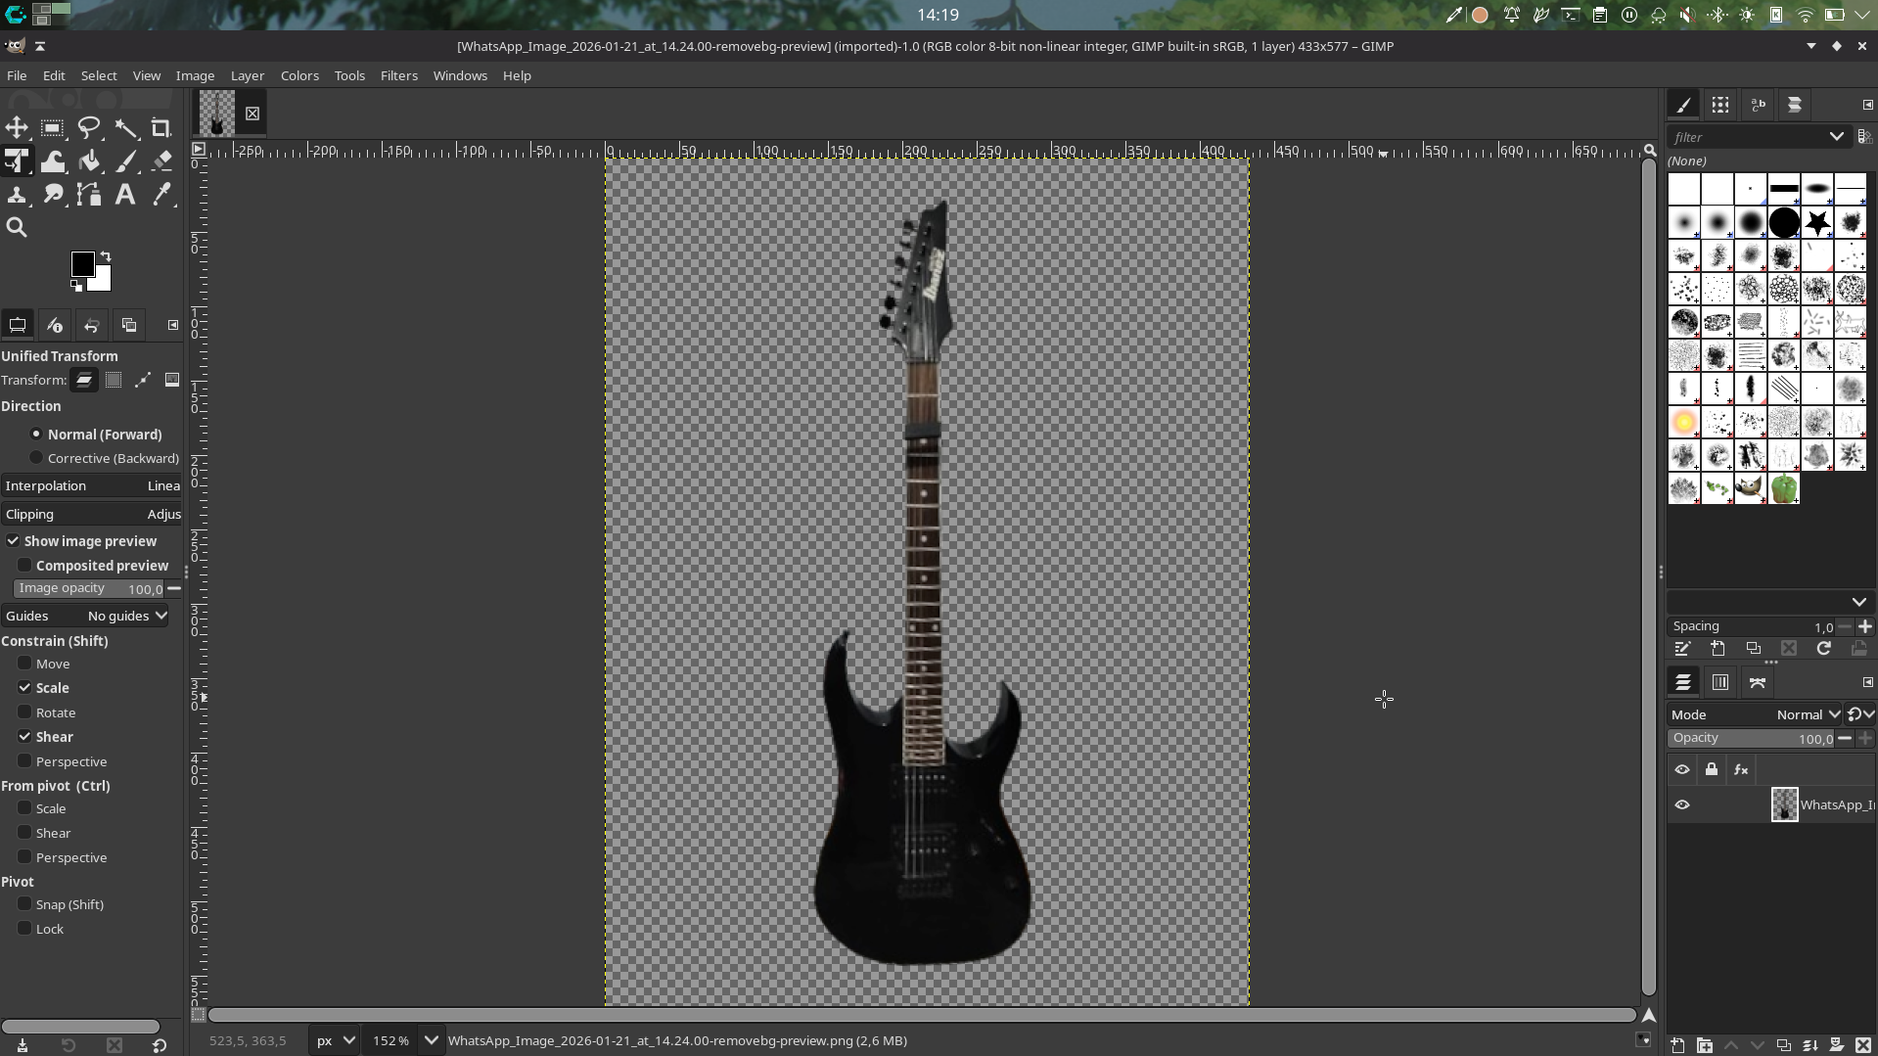Check the Rotate constrain option
Screen dimensions: 1878x1056
[25, 712]
